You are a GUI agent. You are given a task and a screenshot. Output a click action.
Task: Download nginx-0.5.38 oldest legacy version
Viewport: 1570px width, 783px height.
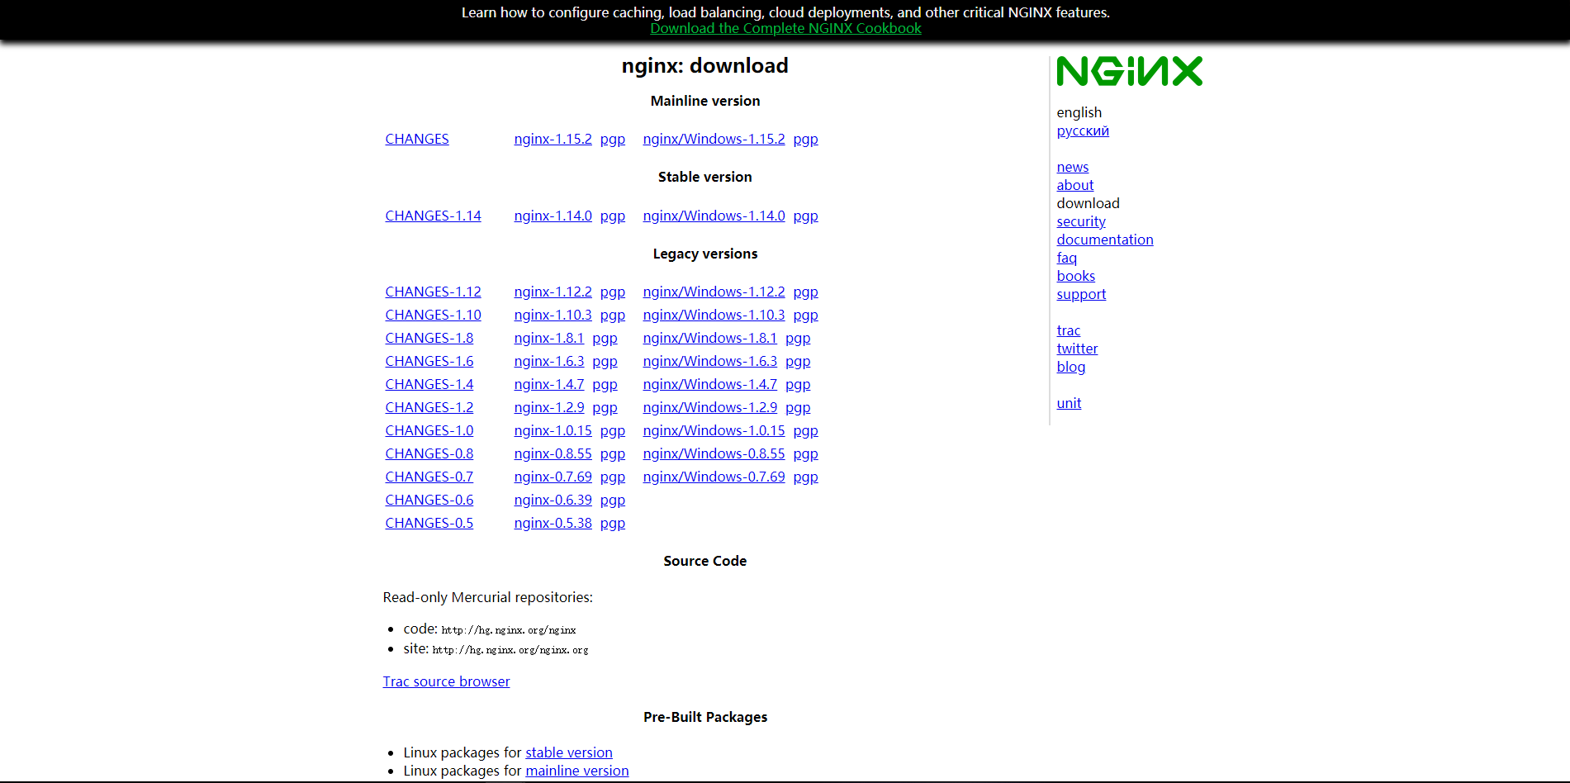pyautogui.click(x=553, y=523)
